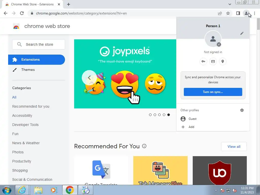Show the previous carousel slide
This screenshot has height=195, width=260.
89,78
